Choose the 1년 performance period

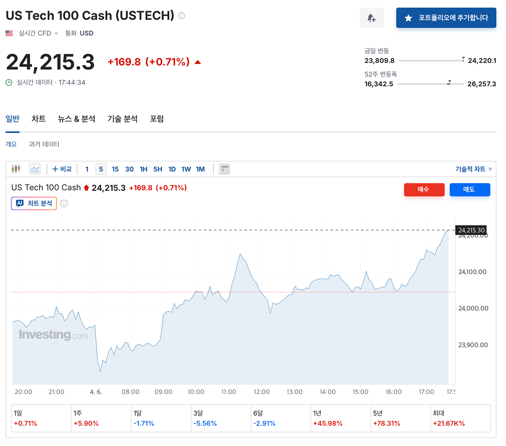click(x=340, y=418)
